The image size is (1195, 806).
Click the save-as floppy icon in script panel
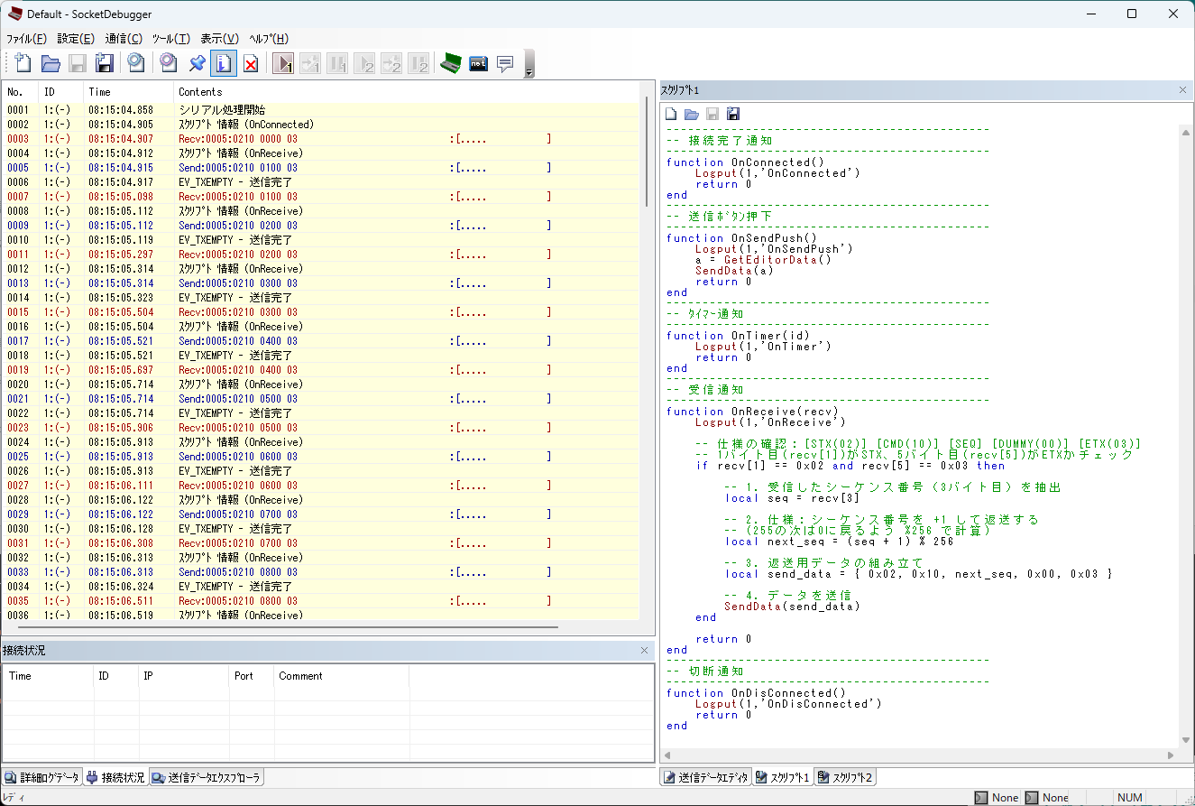(x=733, y=114)
